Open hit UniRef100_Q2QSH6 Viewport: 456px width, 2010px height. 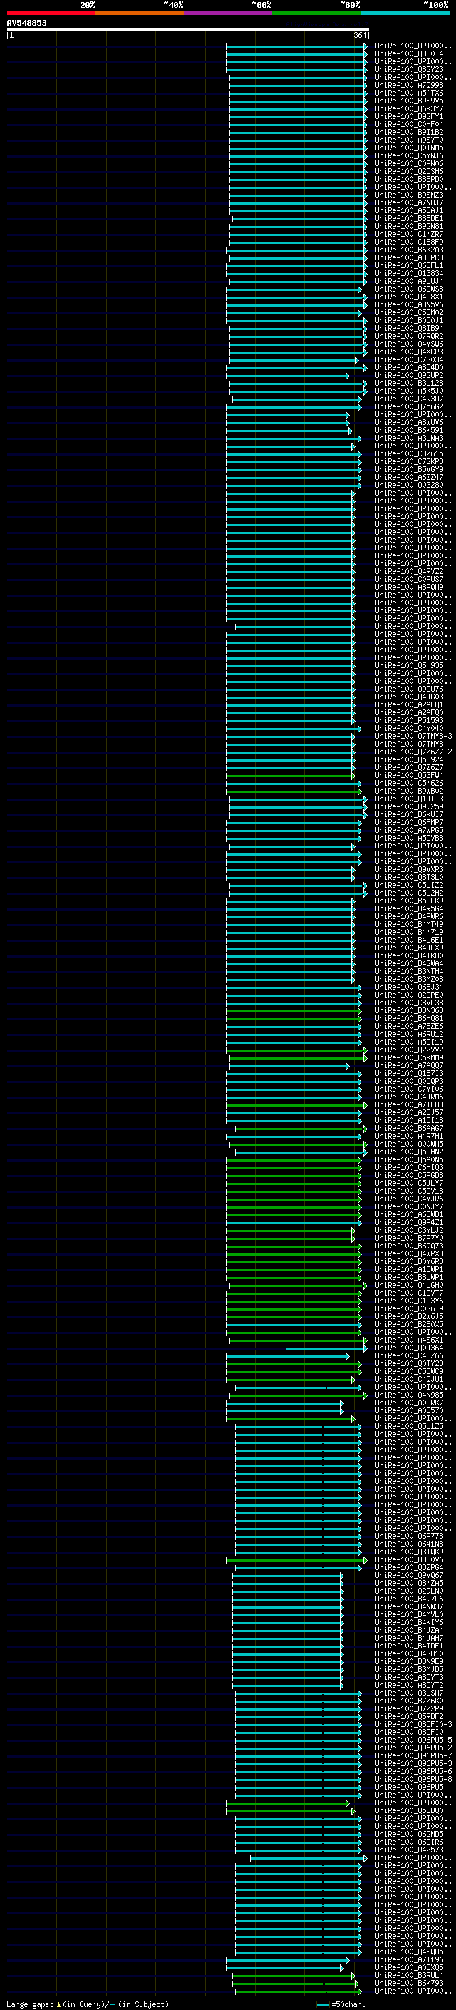(x=408, y=171)
